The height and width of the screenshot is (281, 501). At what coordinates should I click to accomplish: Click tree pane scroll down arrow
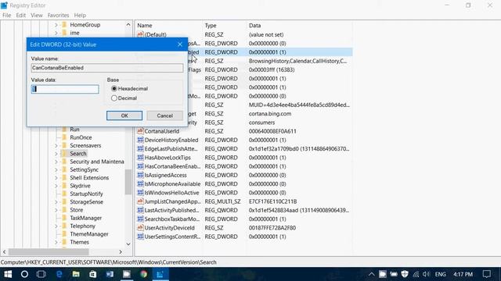(x=128, y=244)
